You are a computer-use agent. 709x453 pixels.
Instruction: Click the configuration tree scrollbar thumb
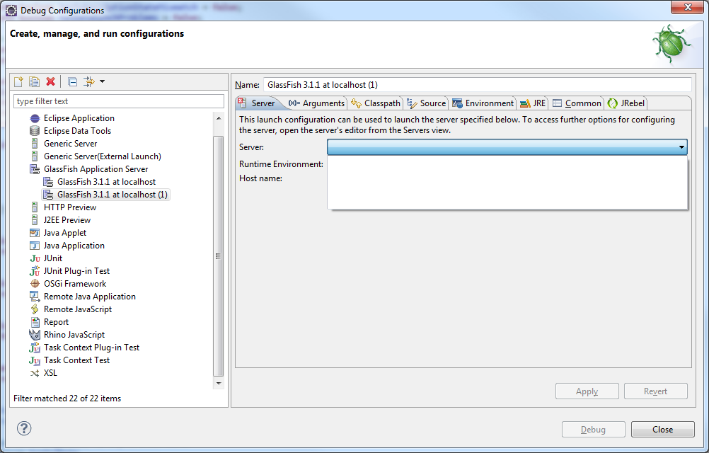(219, 256)
